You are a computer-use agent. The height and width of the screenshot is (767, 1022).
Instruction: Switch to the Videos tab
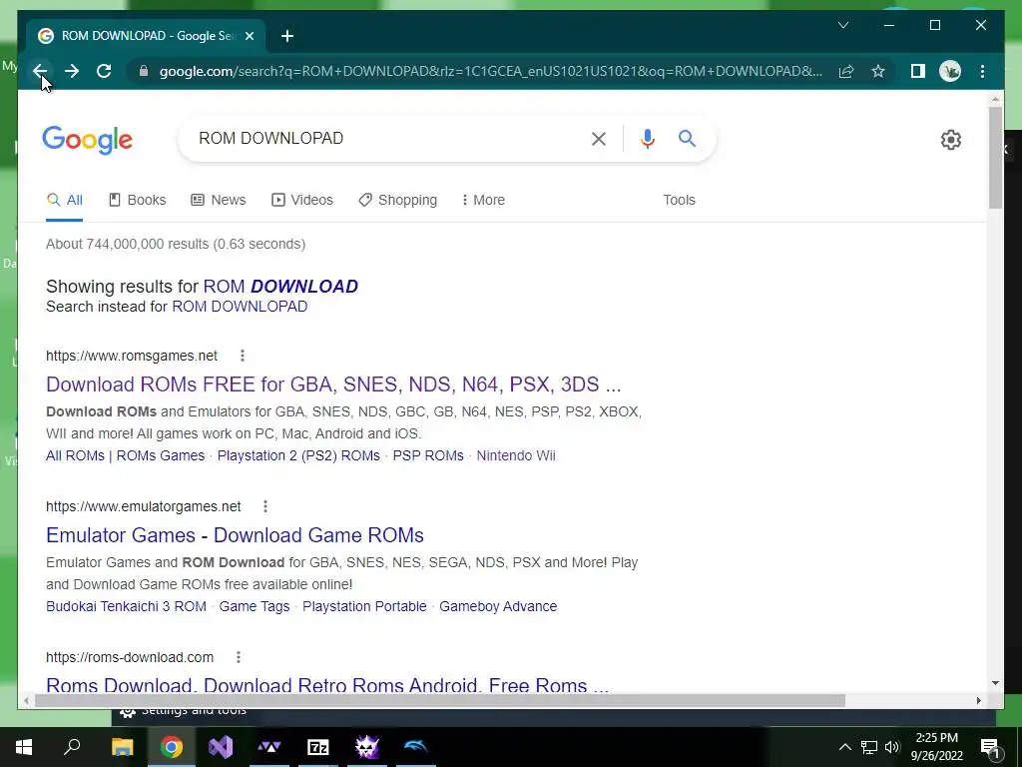302,200
